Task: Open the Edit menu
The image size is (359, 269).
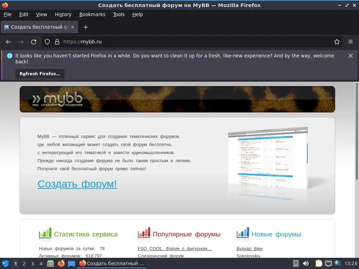Action: [x=24, y=14]
